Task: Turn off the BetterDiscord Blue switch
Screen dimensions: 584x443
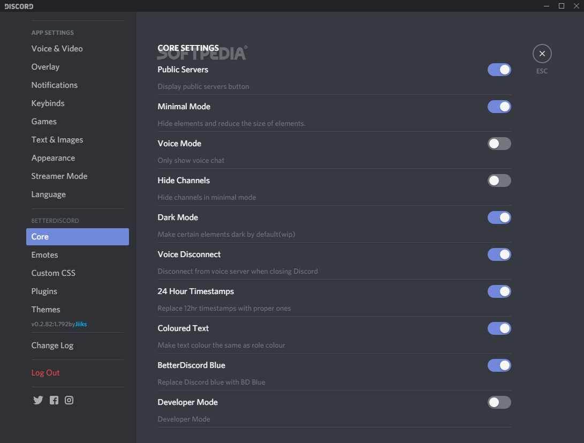Action: pyautogui.click(x=499, y=365)
